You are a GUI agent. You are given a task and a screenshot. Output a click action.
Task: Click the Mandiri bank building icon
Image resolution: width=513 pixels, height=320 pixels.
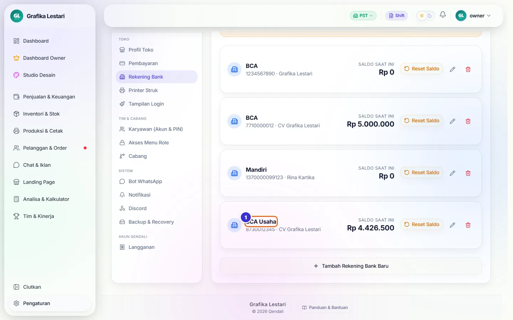[x=234, y=173]
